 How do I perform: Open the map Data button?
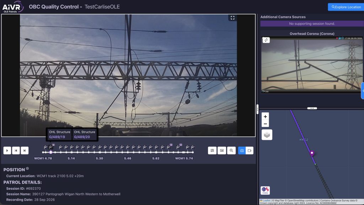(265, 190)
